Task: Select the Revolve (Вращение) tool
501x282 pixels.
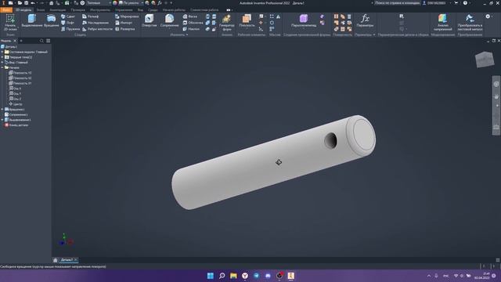Action: pyautogui.click(x=51, y=21)
